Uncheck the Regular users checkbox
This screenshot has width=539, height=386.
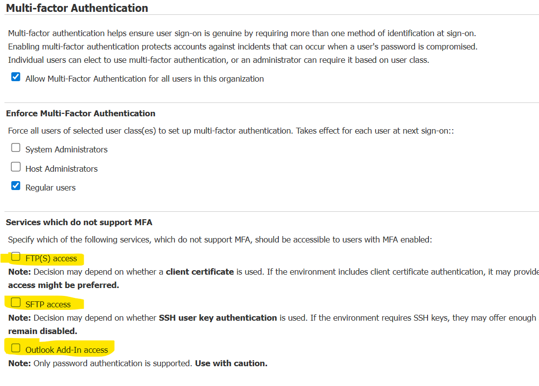tap(15, 185)
